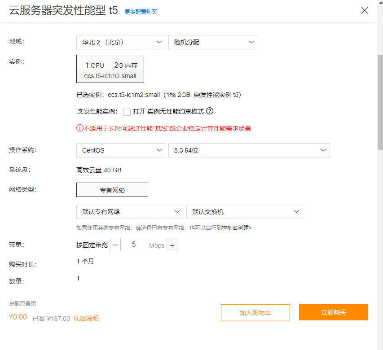Click the question mark help icon
Viewport: 383px width, 350px height.
pos(209,111)
